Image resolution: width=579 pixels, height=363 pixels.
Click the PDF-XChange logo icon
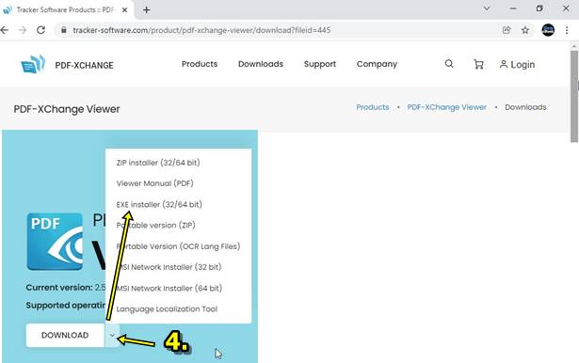coord(33,64)
